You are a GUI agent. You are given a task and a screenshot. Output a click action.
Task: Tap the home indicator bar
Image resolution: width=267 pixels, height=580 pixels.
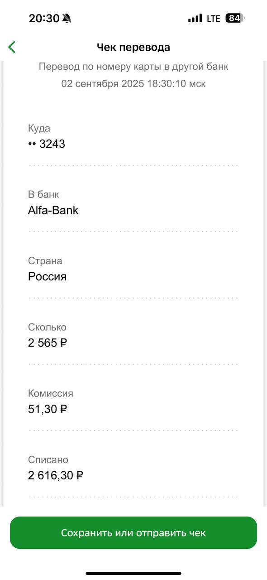pyautogui.click(x=133, y=573)
